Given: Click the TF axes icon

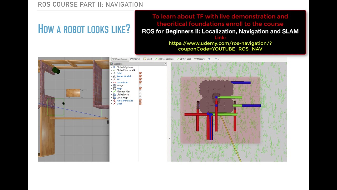Looking at the screenshot, I should coord(114,79).
